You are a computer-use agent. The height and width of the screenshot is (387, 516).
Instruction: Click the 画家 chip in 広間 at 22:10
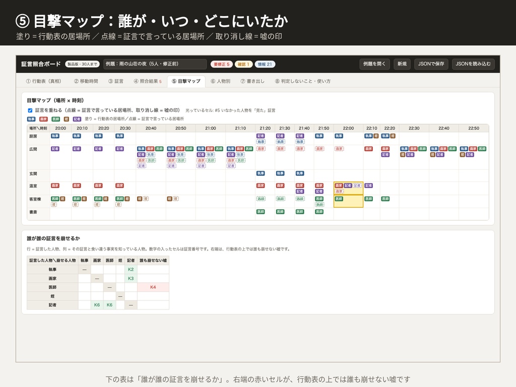368,149
